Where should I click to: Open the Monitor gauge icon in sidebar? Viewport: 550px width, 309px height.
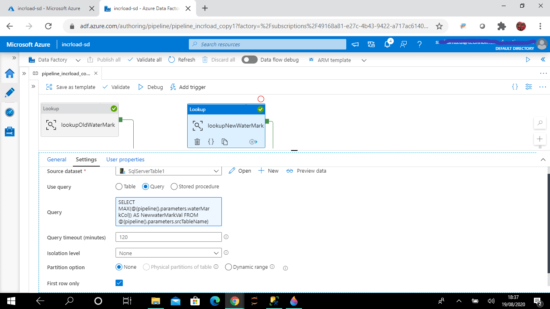click(x=10, y=112)
